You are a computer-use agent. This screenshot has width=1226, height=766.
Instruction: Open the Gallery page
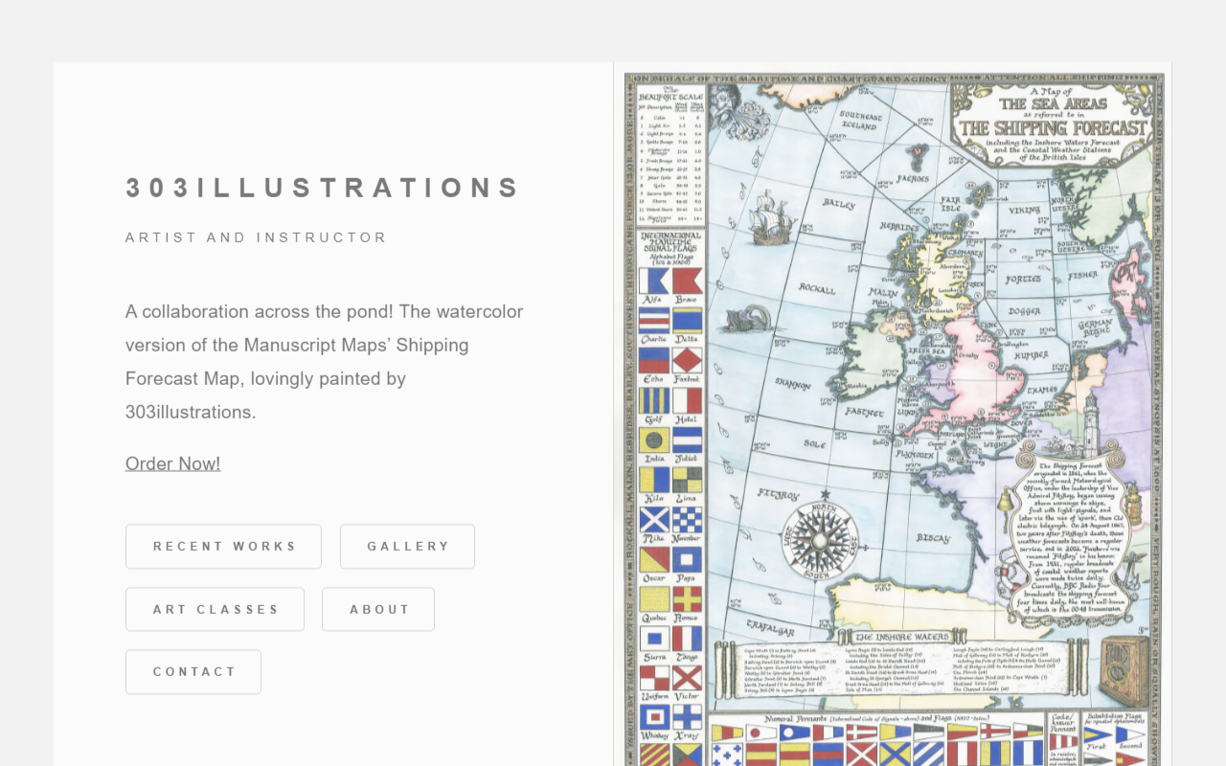click(407, 546)
